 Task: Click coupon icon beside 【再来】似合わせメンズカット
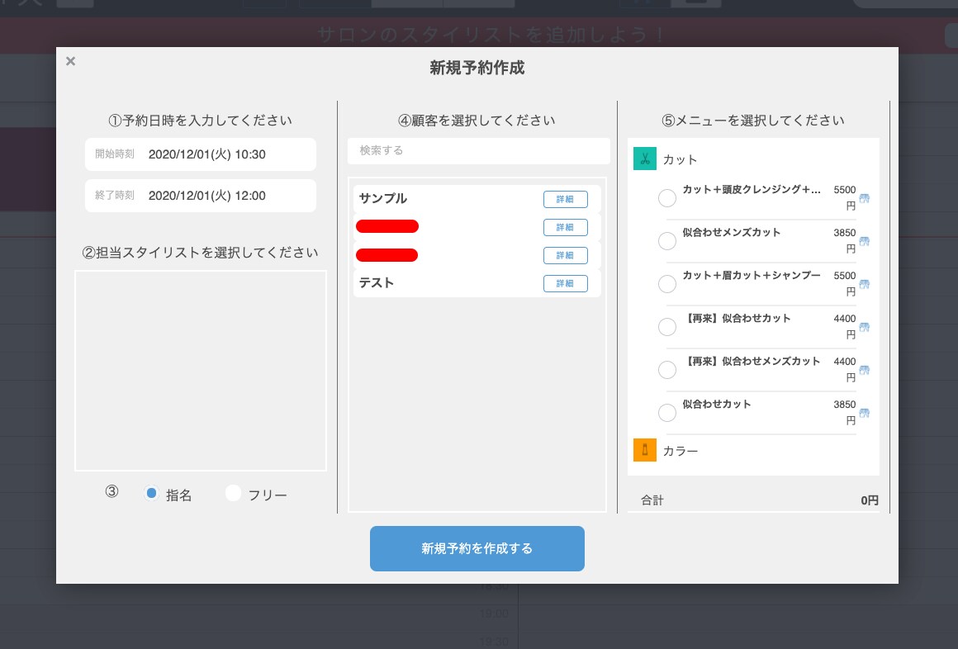(x=864, y=370)
